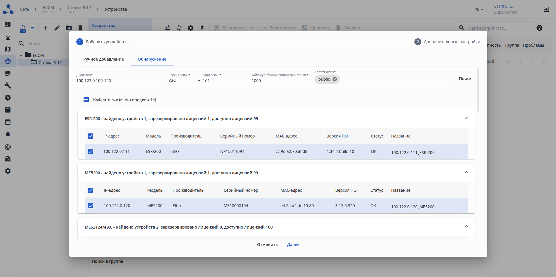Click the dialog's vertical scrollbar
556x277 pixels.
478,90
